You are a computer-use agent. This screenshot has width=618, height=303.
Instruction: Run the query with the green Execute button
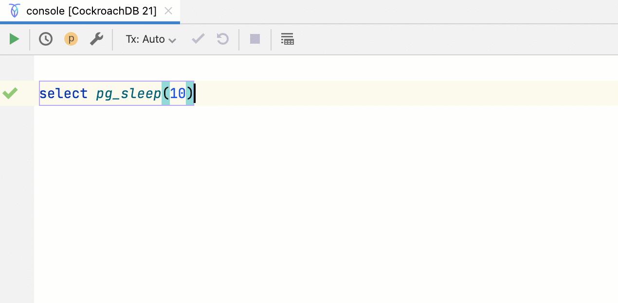coord(14,39)
